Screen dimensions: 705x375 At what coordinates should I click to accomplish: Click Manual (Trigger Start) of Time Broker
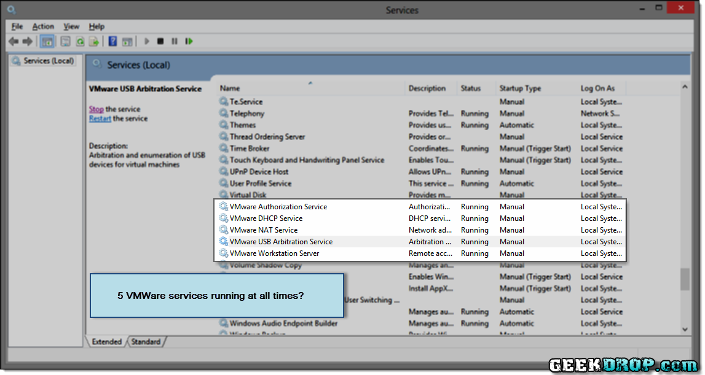click(535, 149)
